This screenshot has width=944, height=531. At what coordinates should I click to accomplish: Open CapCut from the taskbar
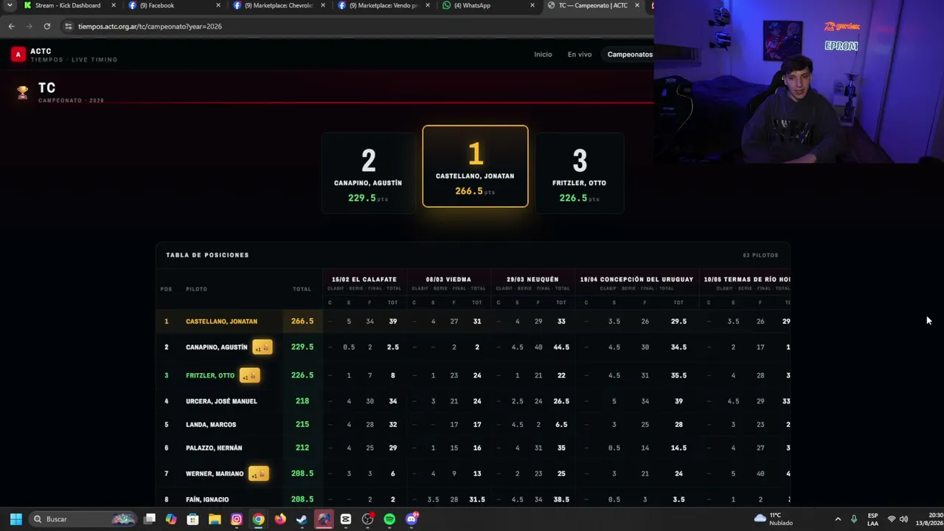point(346,519)
